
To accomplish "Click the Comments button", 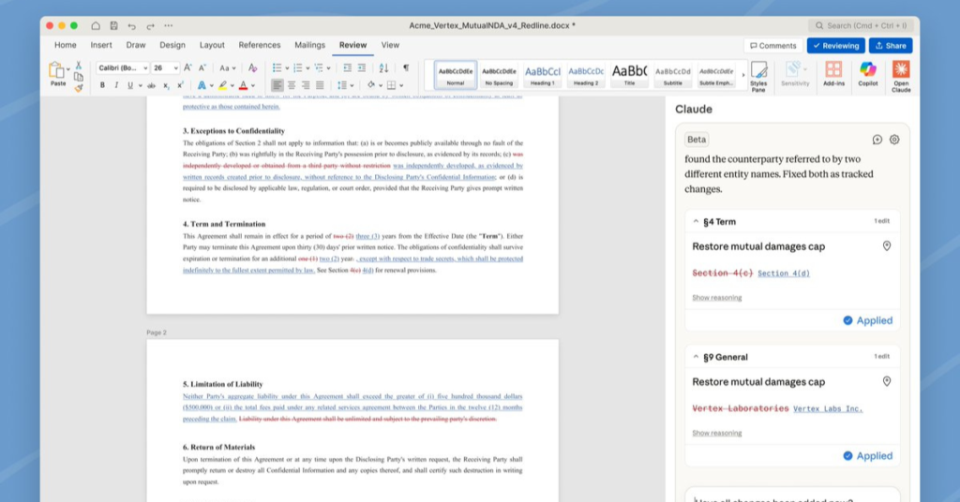I will click(773, 46).
